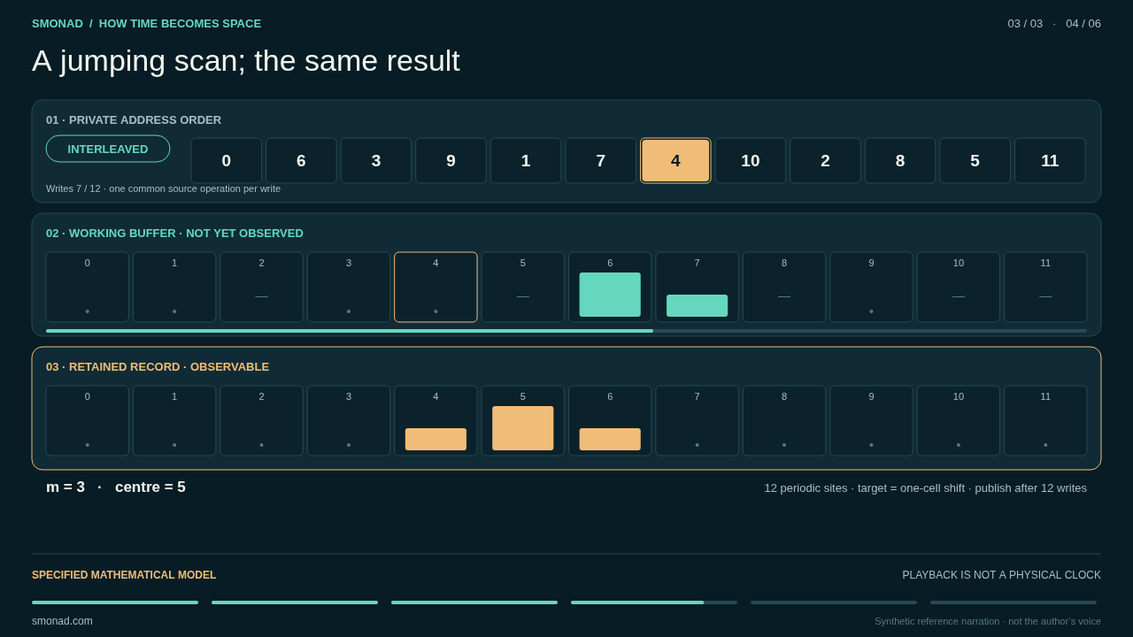Screen dimensions: 1133x637
Task: Toggle the INTERLEAVED address order pill
Action: (x=108, y=149)
